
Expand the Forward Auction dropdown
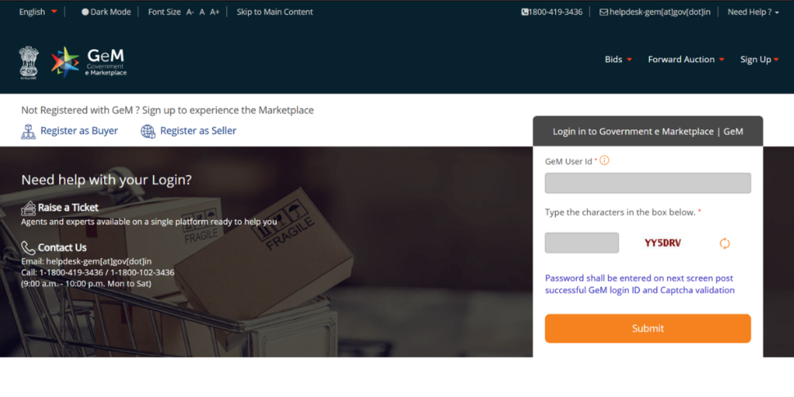pyautogui.click(x=686, y=59)
